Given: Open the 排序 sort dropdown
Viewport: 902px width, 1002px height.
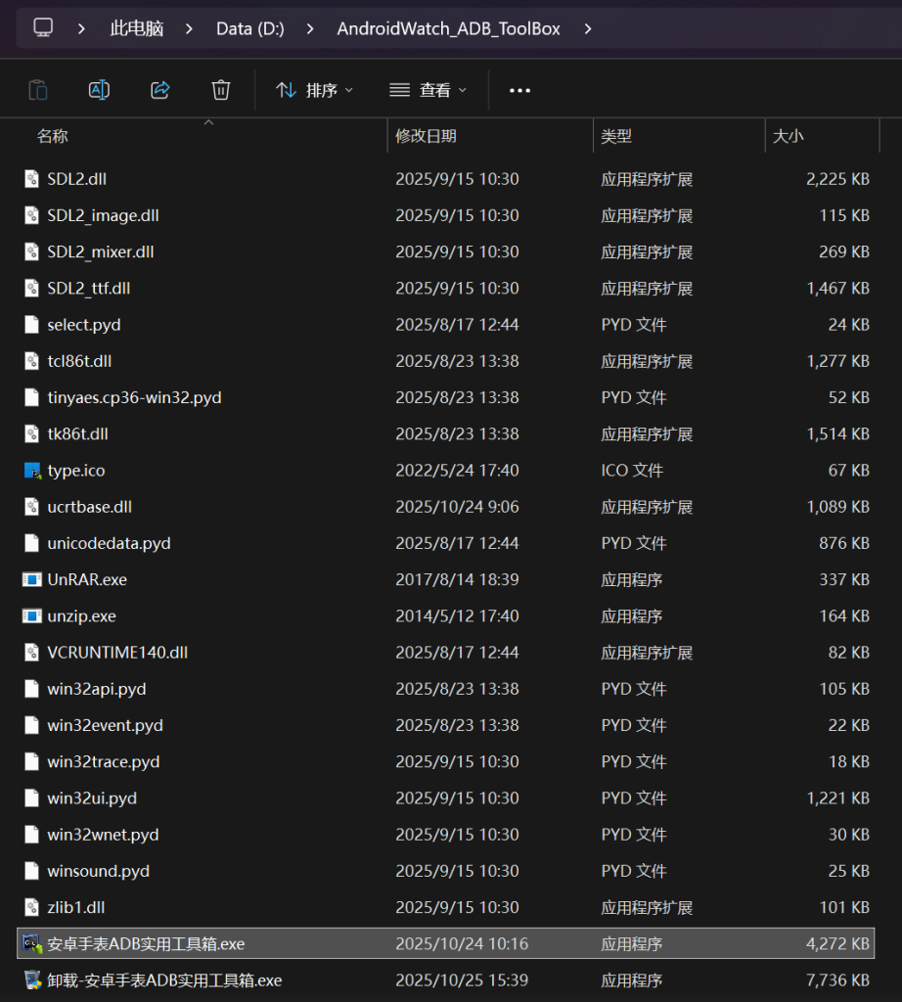Looking at the screenshot, I should point(315,90).
